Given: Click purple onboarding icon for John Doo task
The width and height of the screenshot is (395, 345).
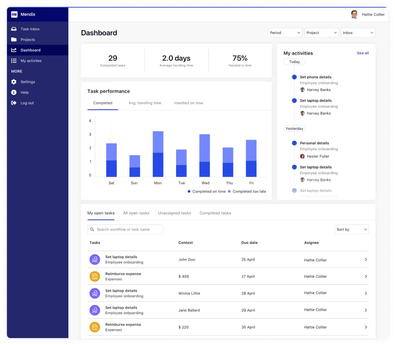Looking at the screenshot, I should 95,260.
